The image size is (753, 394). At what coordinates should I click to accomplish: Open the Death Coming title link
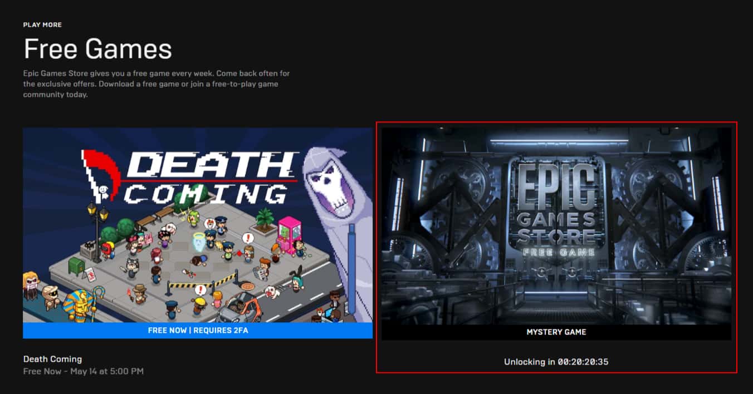(x=52, y=359)
